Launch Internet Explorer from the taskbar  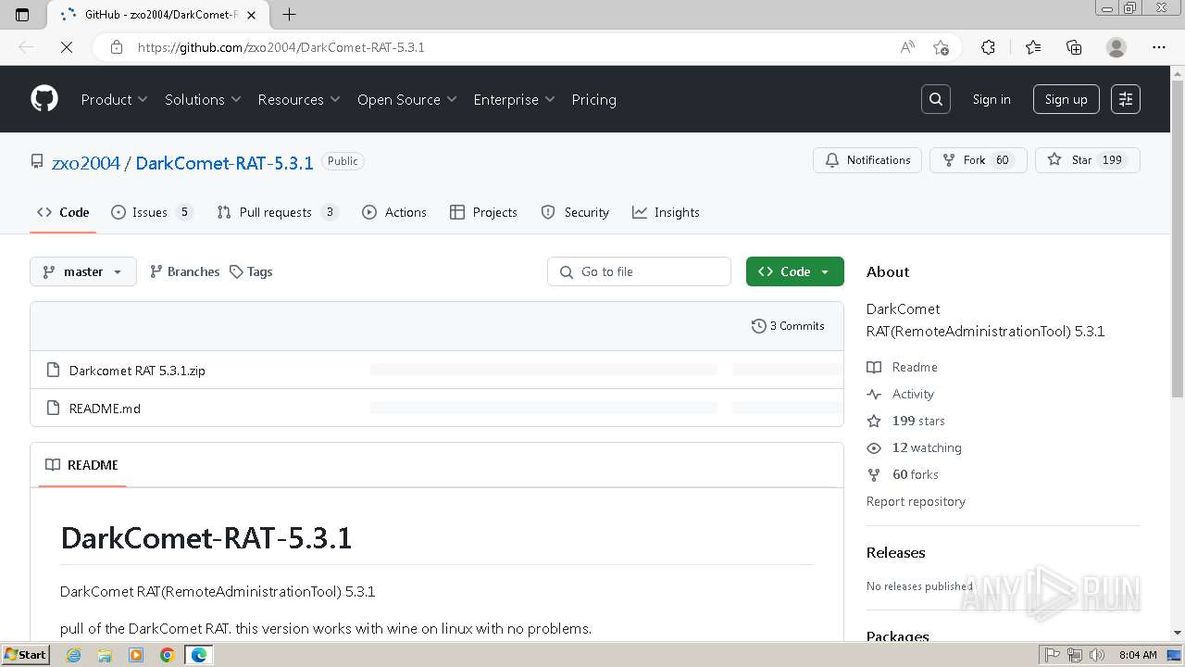(74, 655)
